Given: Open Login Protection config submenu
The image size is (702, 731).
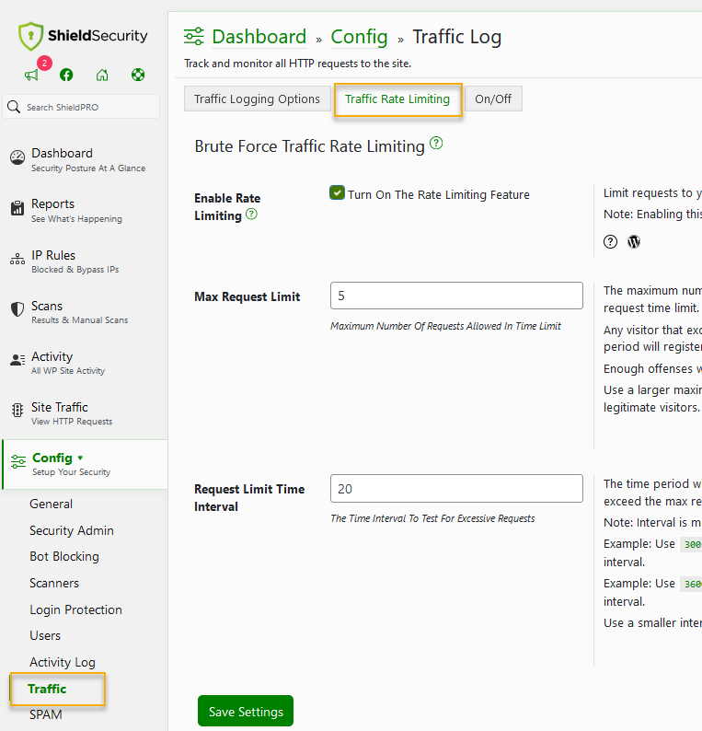Looking at the screenshot, I should 75,609.
